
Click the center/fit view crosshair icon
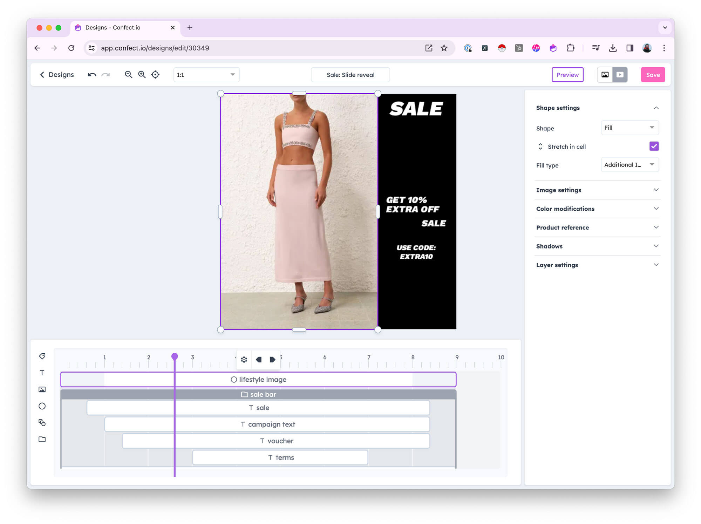click(x=155, y=75)
